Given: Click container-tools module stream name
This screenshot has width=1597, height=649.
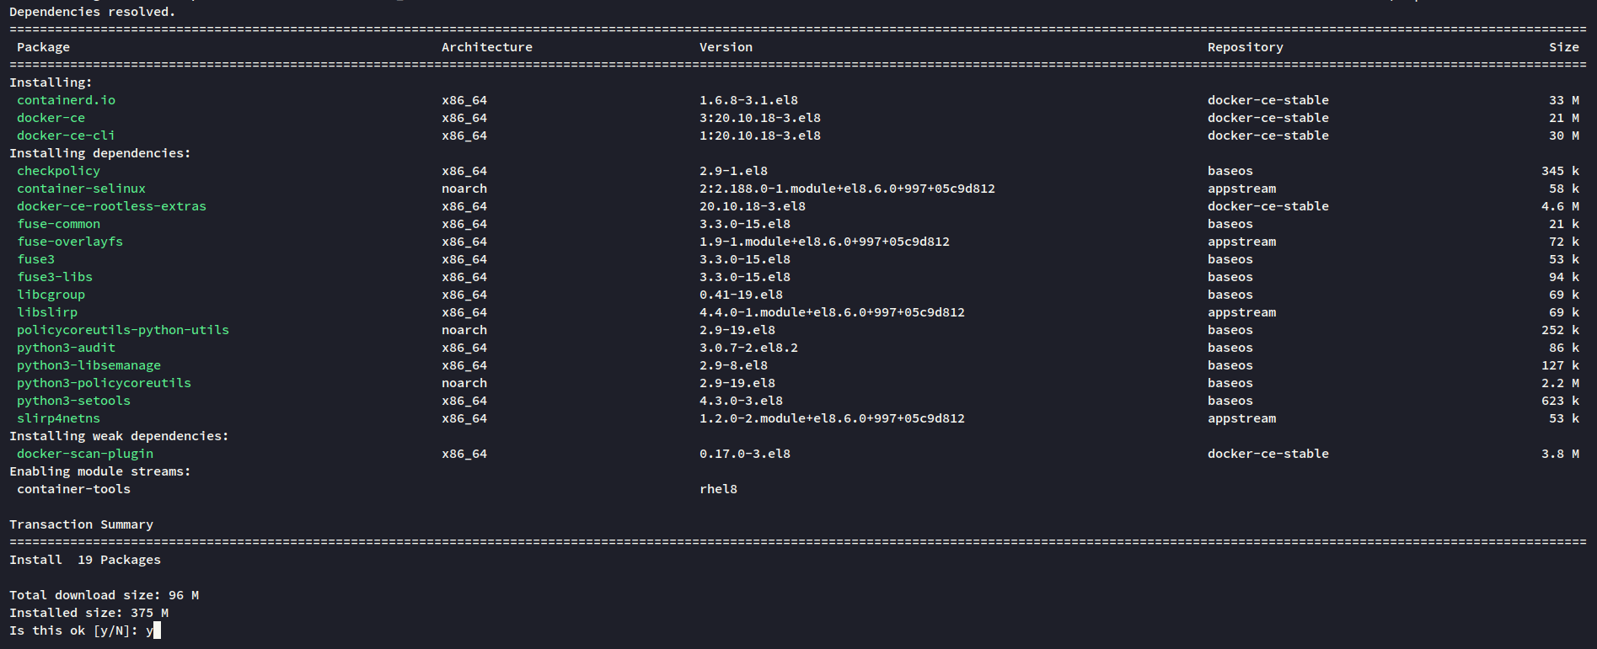Looking at the screenshot, I should pyautogui.click(x=74, y=489).
